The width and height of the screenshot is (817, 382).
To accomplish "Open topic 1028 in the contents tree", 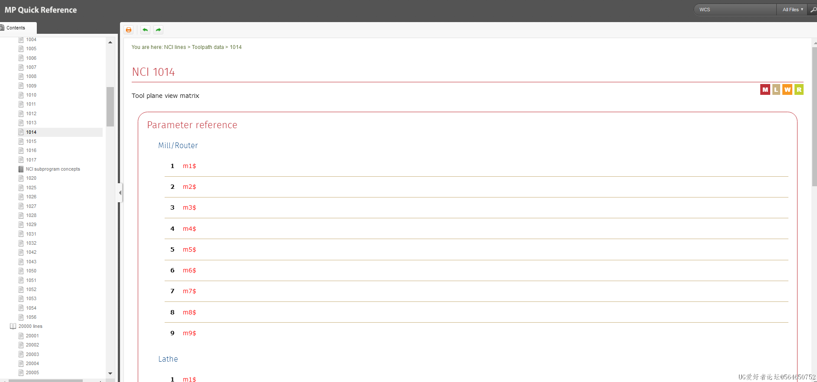I will pos(31,215).
